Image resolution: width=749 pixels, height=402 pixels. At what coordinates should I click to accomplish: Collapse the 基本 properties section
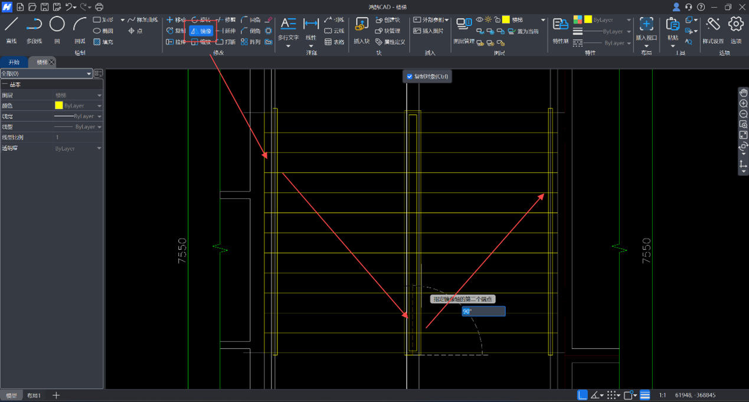click(5, 85)
